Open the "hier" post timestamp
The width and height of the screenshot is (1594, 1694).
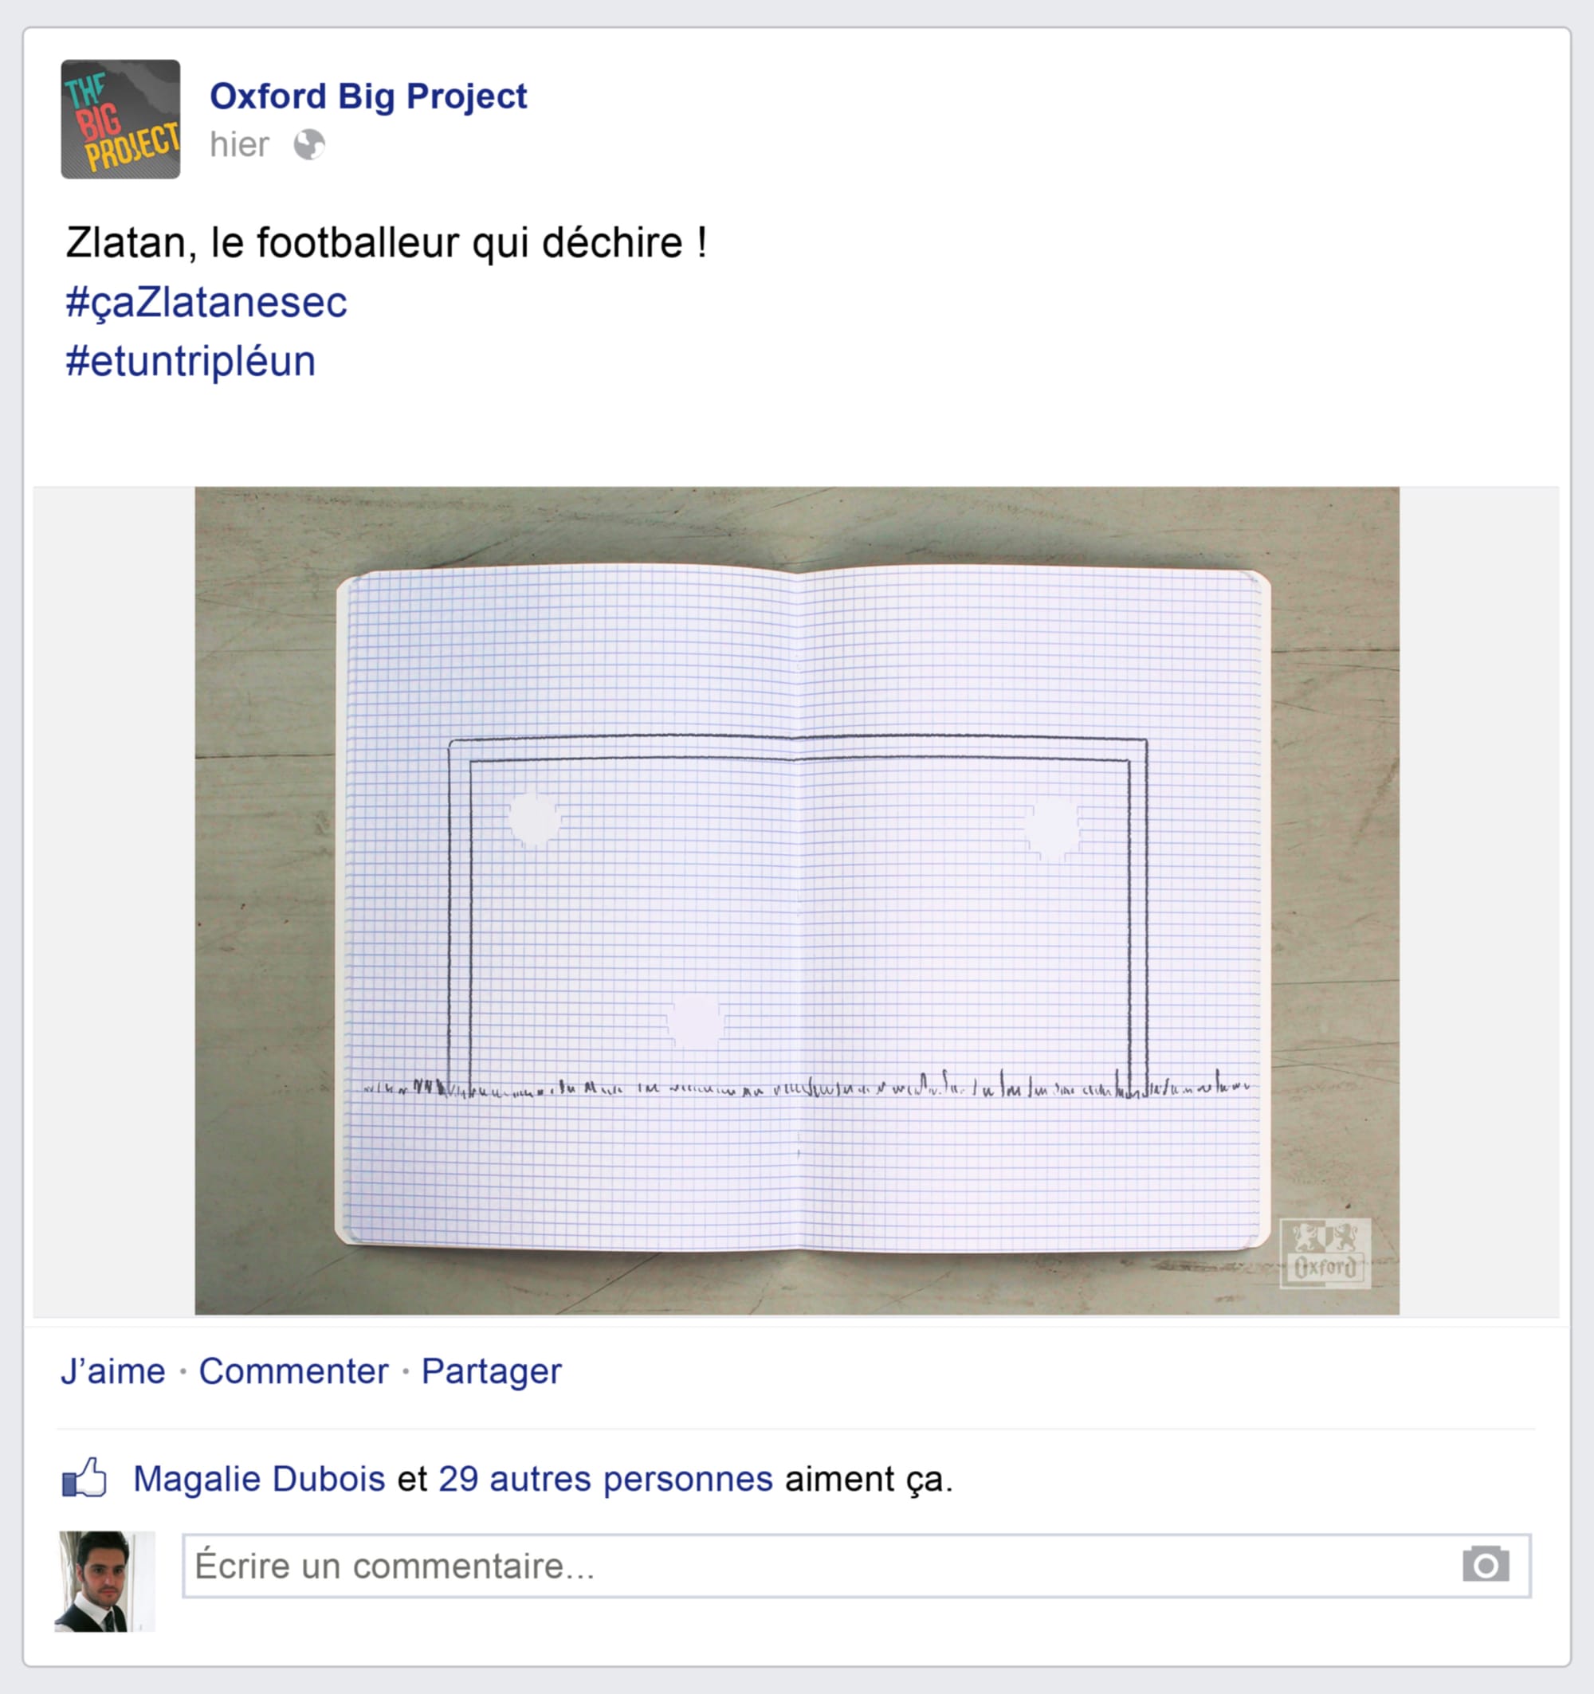coord(240,145)
